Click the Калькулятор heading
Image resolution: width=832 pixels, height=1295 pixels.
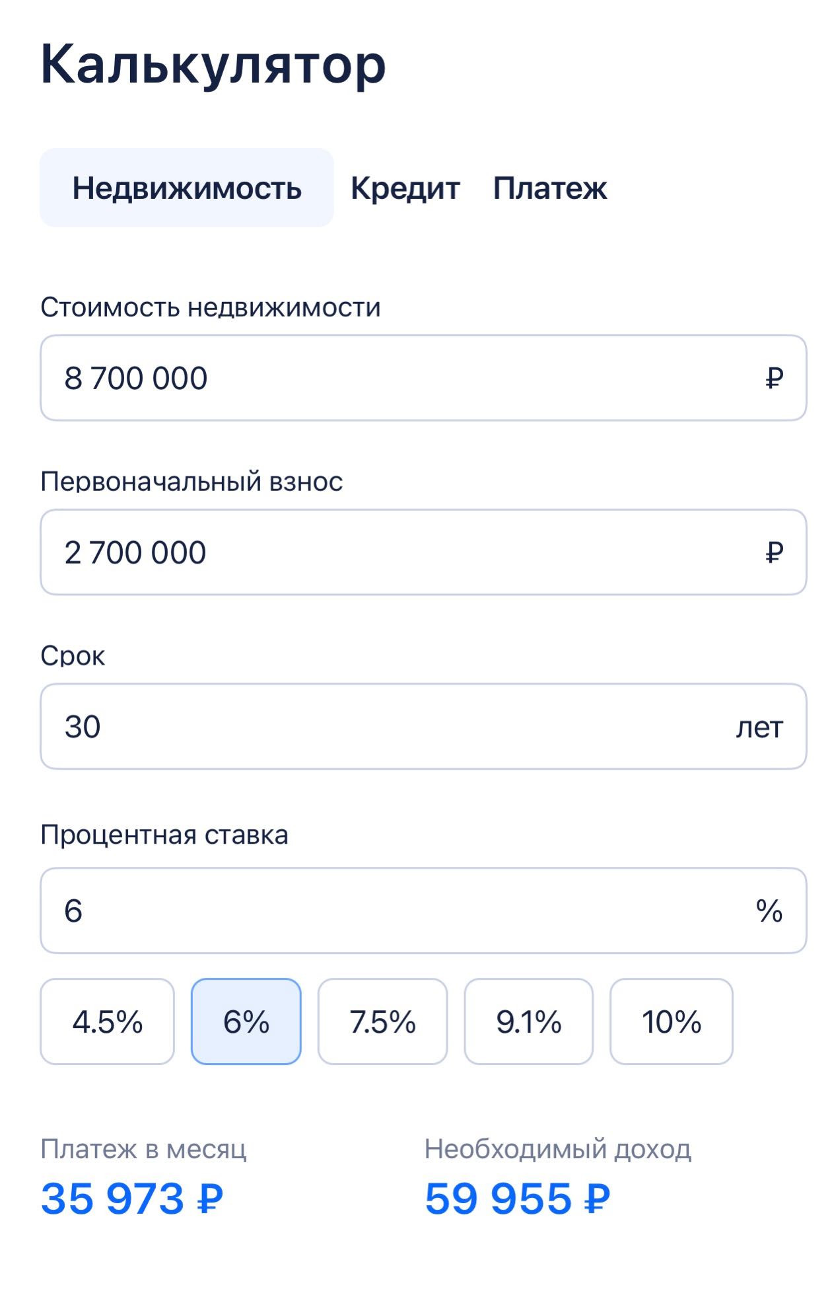pos(213,65)
